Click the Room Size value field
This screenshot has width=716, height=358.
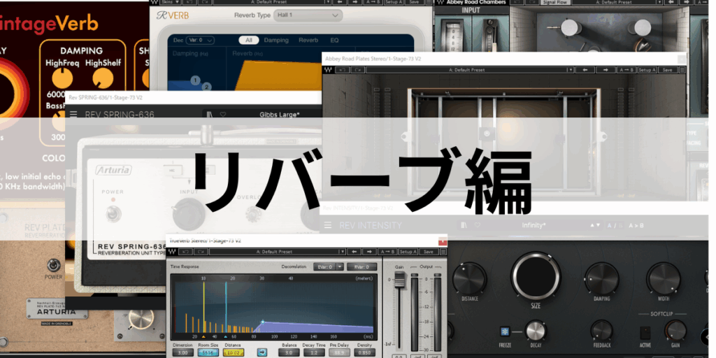[x=210, y=354]
